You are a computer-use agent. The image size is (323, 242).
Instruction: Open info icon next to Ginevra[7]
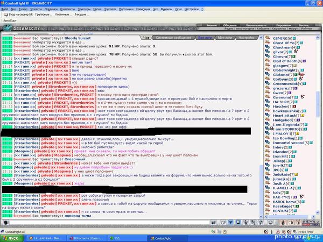(x=294, y=56)
